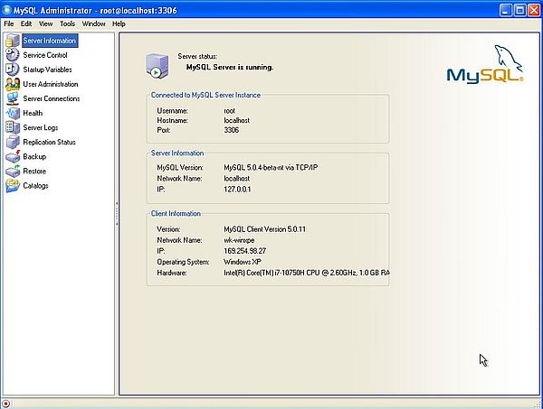Select Server Information in sidebar
The image size is (543, 409).
(x=50, y=41)
